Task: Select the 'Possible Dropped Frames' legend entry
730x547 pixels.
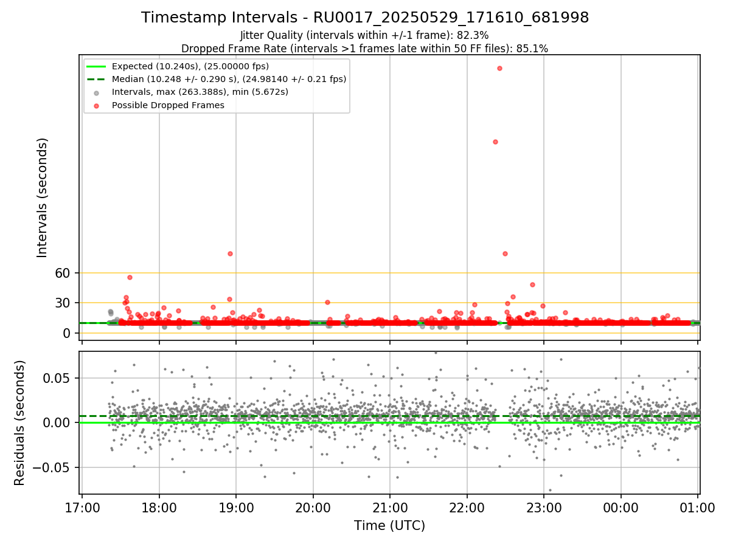Action: [x=168, y=105]
